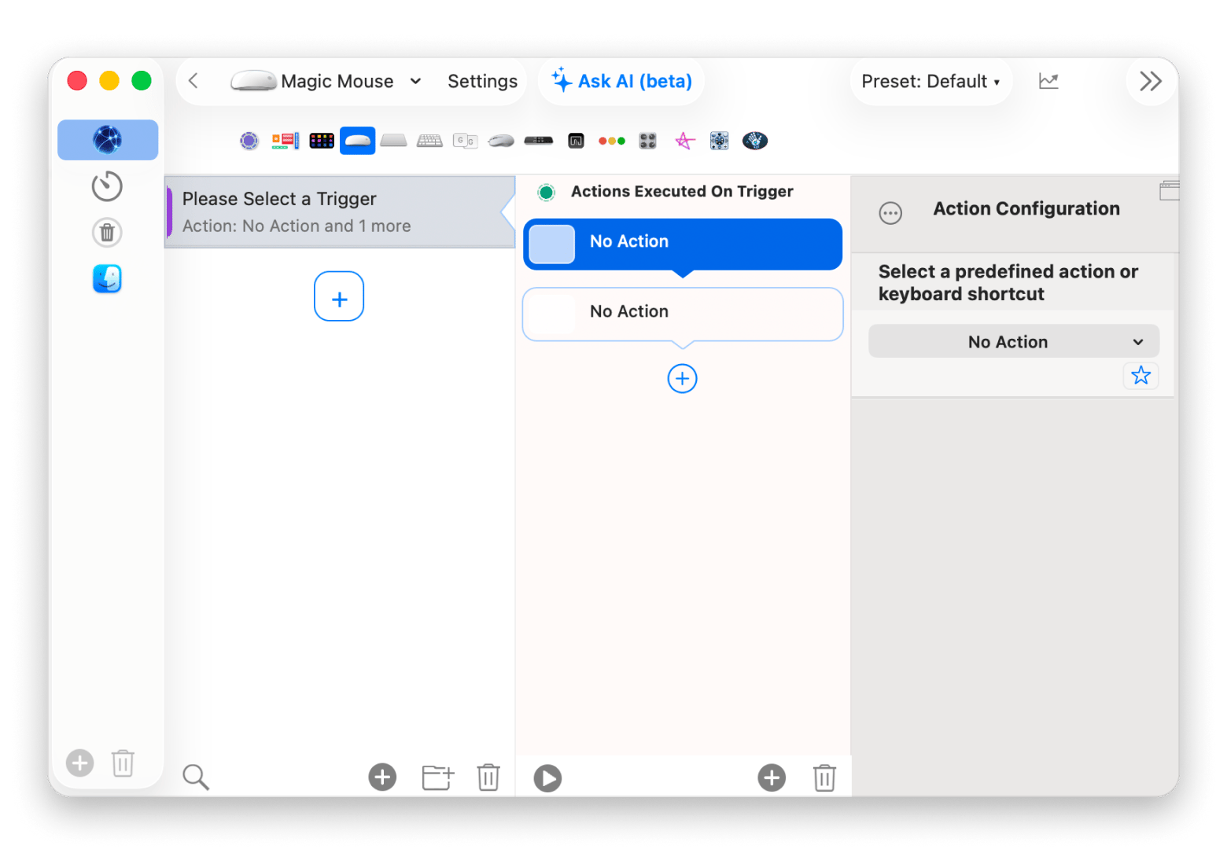Expand toolbar overflow double-chevron
The height and width of the screenshot is (860, 1227).
1151,81
